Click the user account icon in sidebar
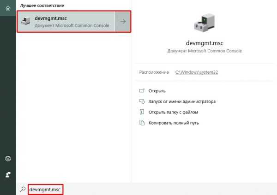 8,175
